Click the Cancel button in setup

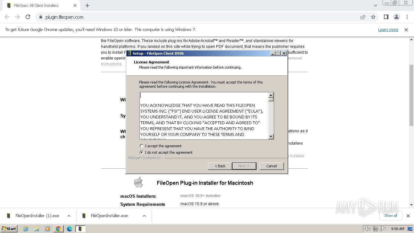271,166
